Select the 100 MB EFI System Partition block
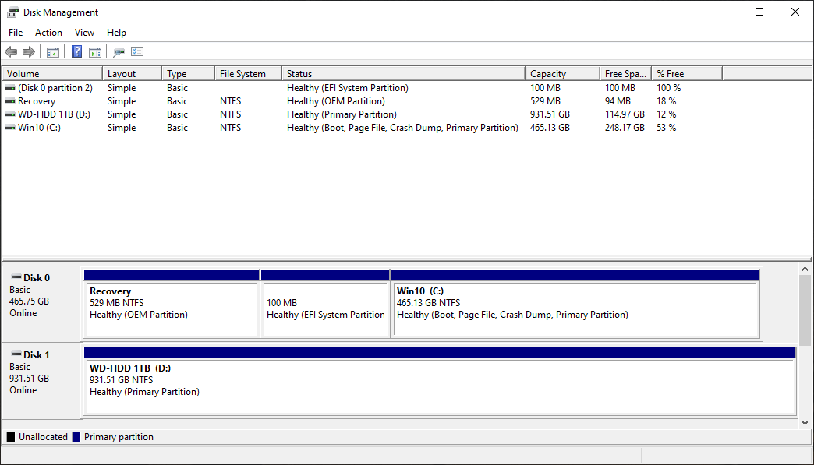Image resolution: width=814 pixels, height=465 pixels. (x=325, y=305)
